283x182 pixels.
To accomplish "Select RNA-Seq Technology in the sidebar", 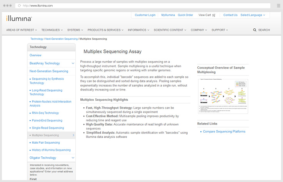I will pyautogui.click(x=45, y=113).
